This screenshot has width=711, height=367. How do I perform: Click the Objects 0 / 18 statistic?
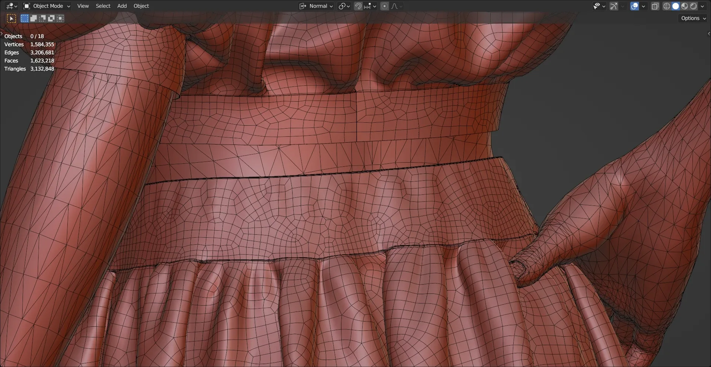24,36
